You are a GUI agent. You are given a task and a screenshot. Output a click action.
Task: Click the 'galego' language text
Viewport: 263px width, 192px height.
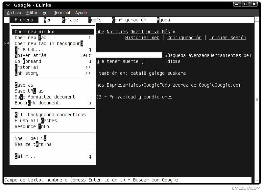tap(157, 73)
